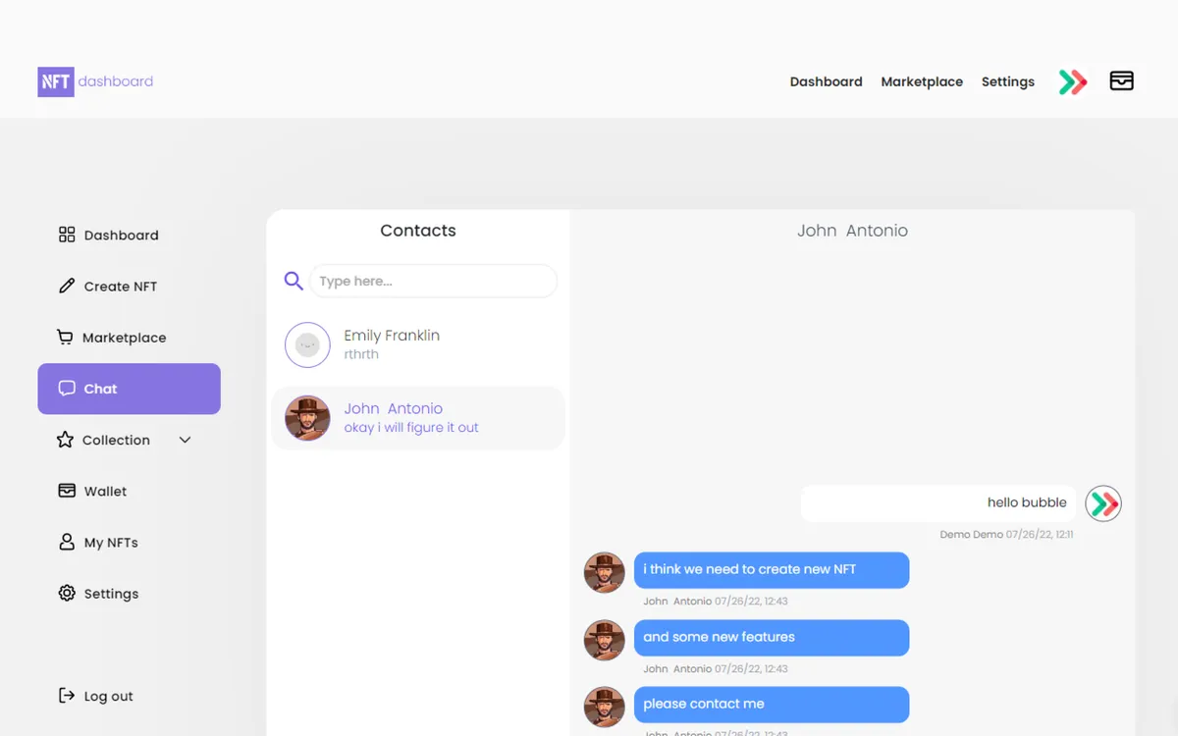Click the My NFTs person icon
Image resolution: width=1178 pixels, height=736 pixels.
pos(67,542)
